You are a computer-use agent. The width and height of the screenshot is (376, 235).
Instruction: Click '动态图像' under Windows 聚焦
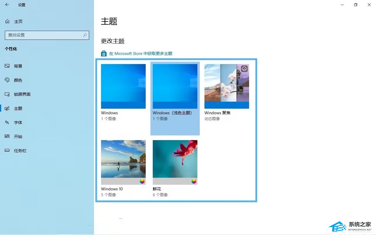212,119
